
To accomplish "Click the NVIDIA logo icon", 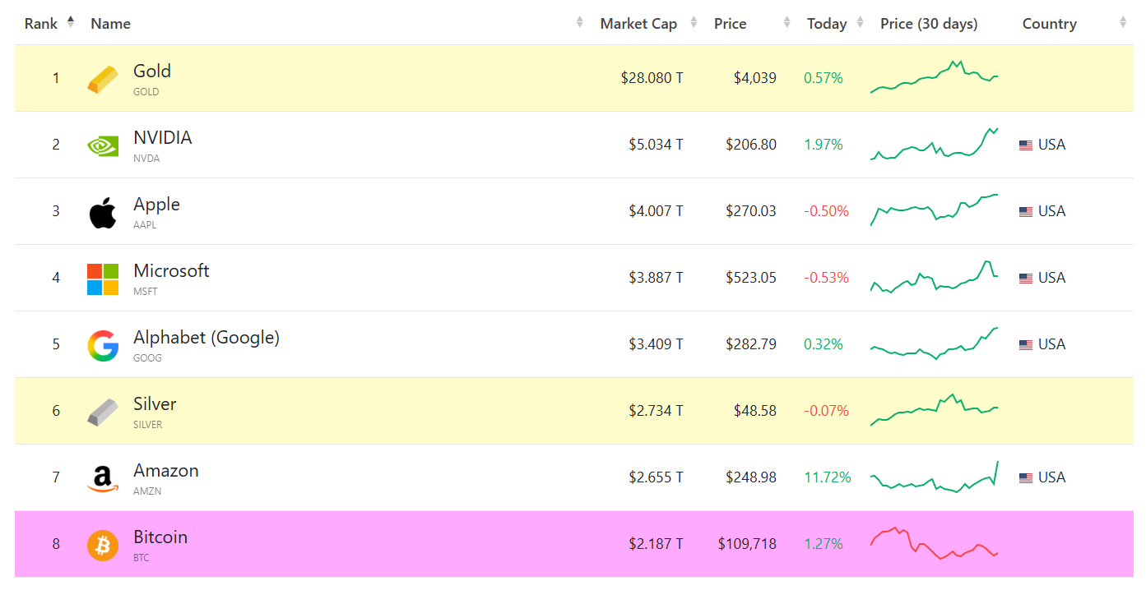I will (103, 145).
